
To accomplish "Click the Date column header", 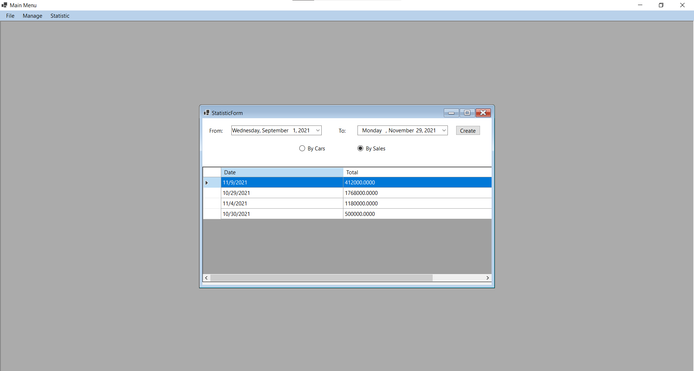I will [x=282, y=172].
